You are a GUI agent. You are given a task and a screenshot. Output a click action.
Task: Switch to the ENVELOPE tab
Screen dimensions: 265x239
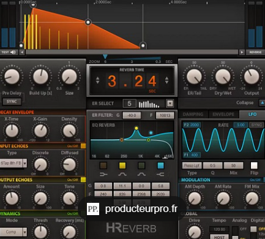[x=223, y=114]
